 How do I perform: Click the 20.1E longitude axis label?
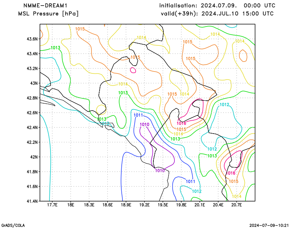click(199, 205)
